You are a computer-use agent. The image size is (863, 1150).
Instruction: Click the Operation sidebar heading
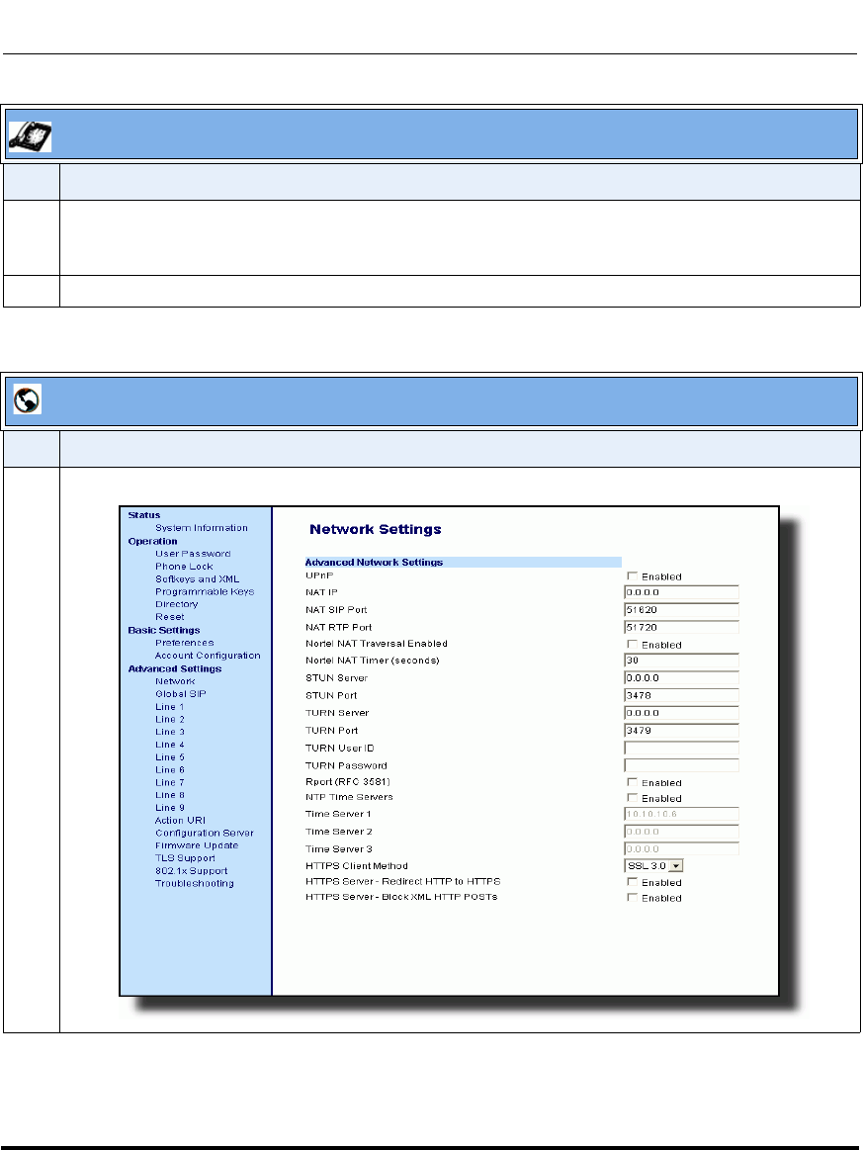pyautogui.click(x=152, y=541)
